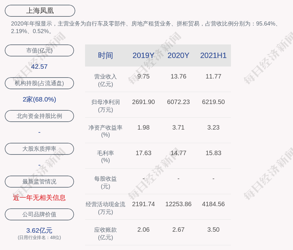Click receivables value 2.06
Screen dimensions: 293x250
point(143,230)
